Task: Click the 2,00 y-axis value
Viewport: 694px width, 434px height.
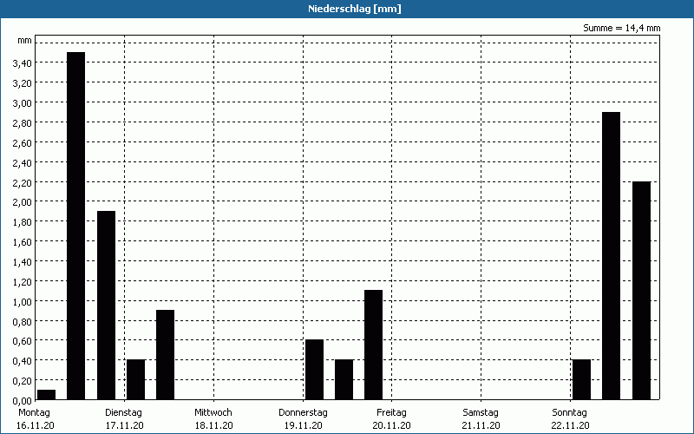Action: 23,202
